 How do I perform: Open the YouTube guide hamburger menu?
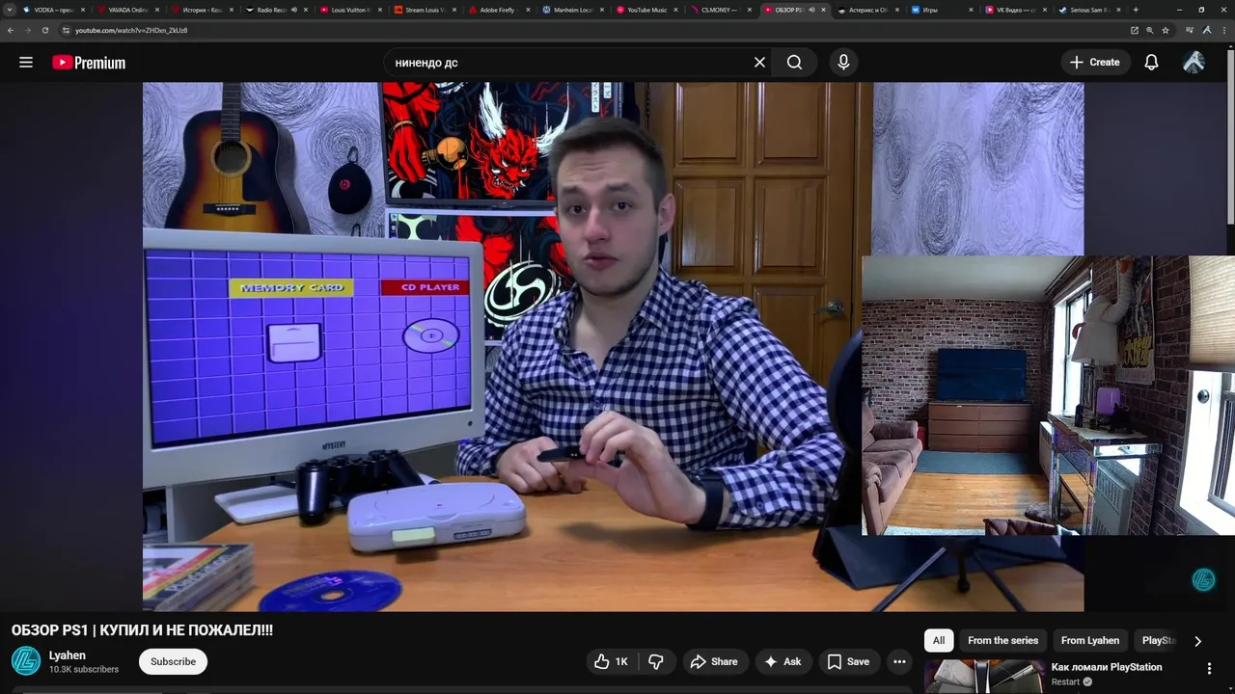click(26, 63)
